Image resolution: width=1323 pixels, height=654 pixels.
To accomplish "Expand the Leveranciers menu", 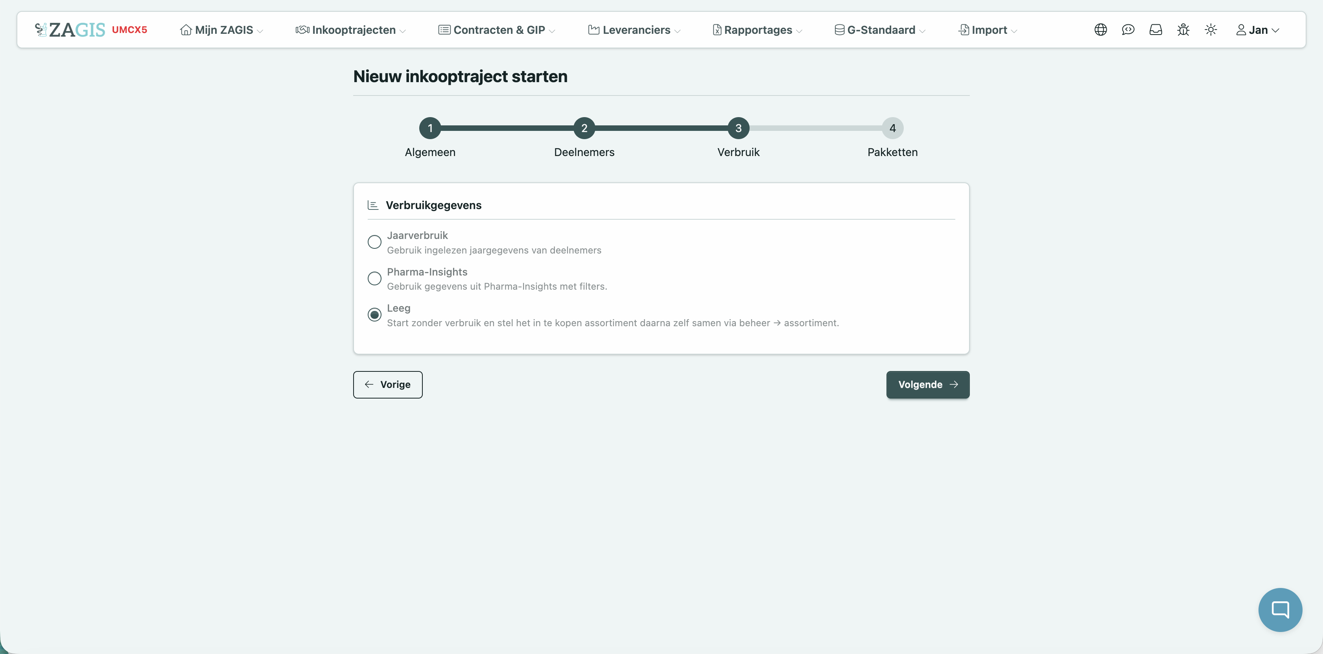I will (x=634, y=30).
